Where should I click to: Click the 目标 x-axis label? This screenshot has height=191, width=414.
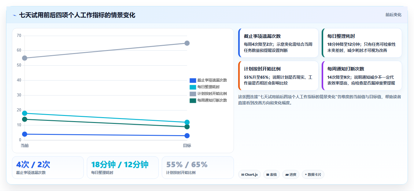click(187, 146)
